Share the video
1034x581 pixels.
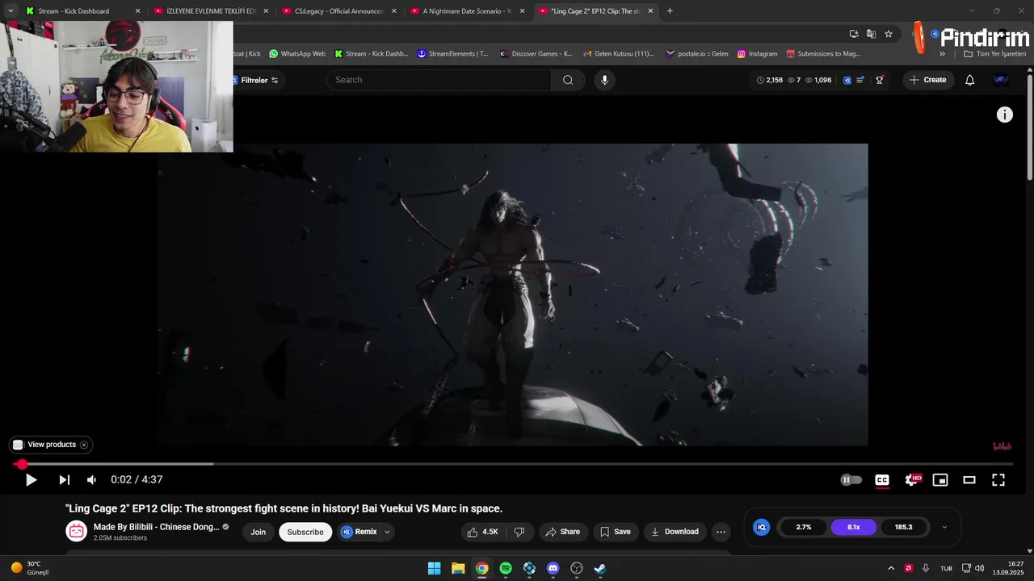(x=562, y=532)
